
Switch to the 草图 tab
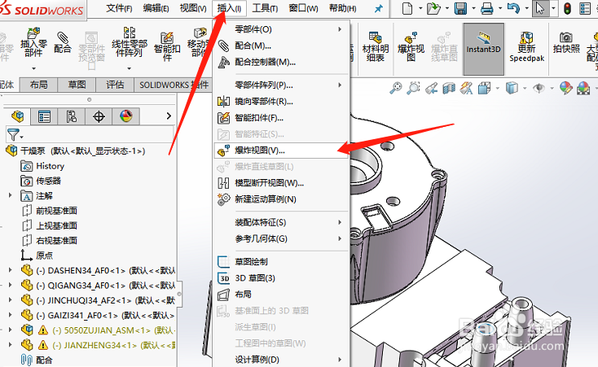77,85
